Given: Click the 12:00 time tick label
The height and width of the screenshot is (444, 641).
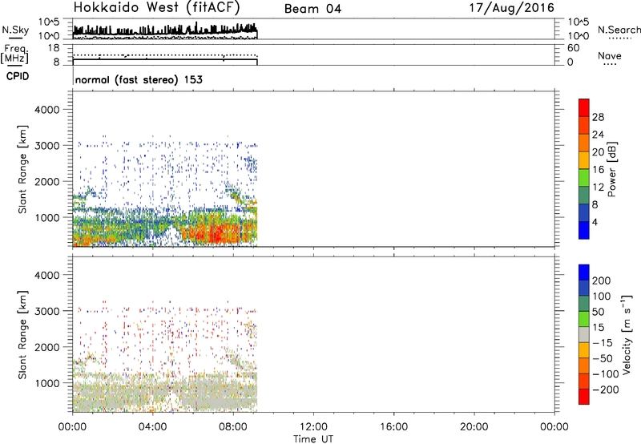Looking at the screenshot, I should 313,427.
